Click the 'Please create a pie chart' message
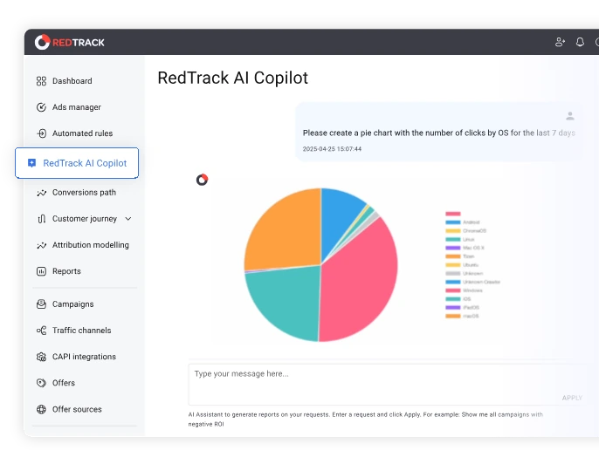Screen dimensions: 599x464 click(x=438, y=133)
